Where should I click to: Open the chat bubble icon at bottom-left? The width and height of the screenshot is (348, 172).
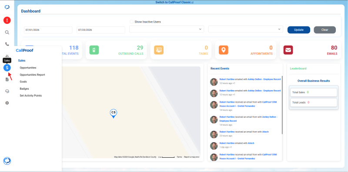pos(7,161)
